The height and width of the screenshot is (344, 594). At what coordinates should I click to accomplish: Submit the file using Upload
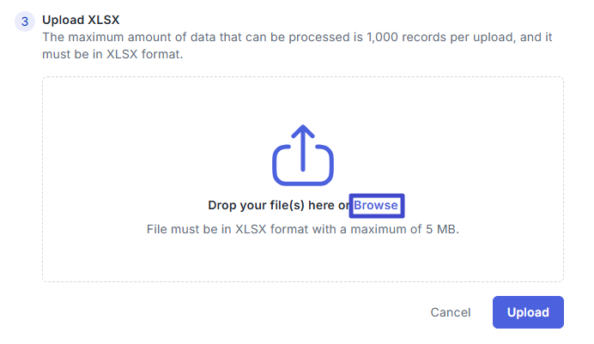tap(528, 312)
